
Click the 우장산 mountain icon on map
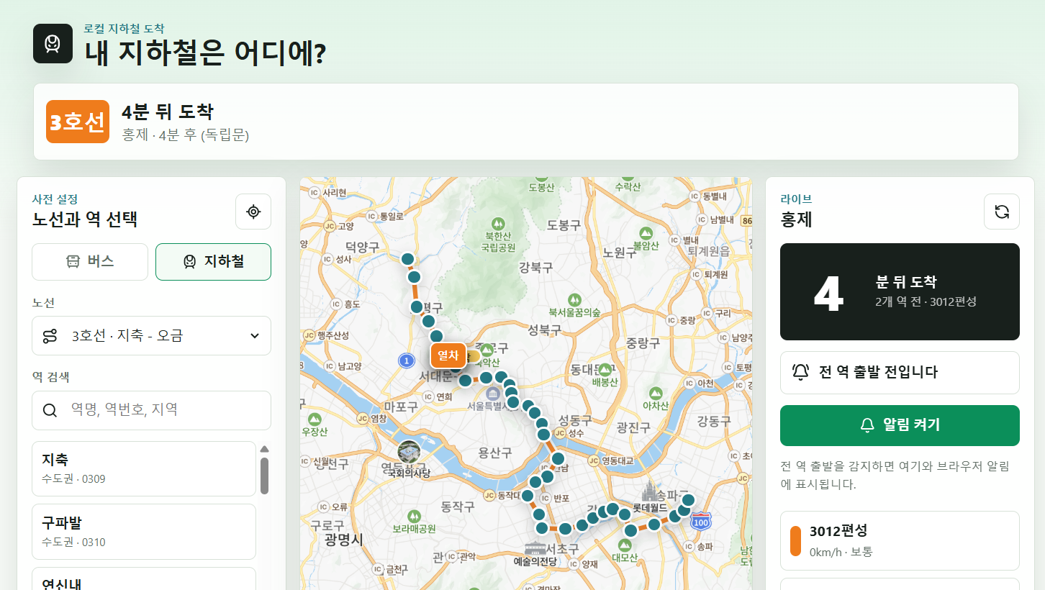314,420
